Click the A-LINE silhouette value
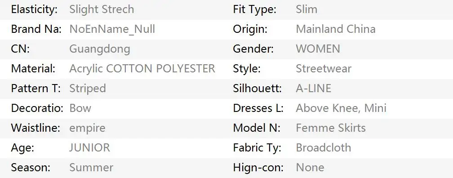Viewport: 453px width, 178px height. [x=314, y=89]
